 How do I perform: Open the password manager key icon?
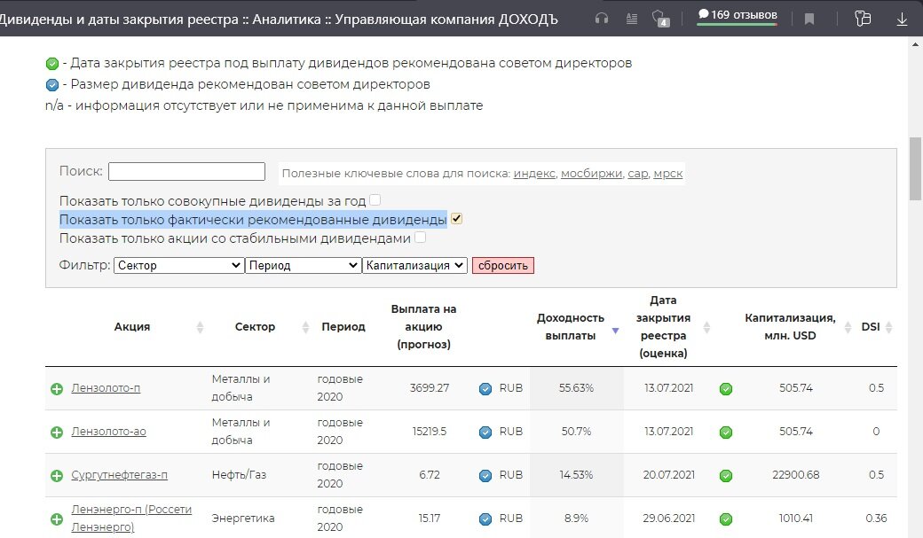click(862, 18)
